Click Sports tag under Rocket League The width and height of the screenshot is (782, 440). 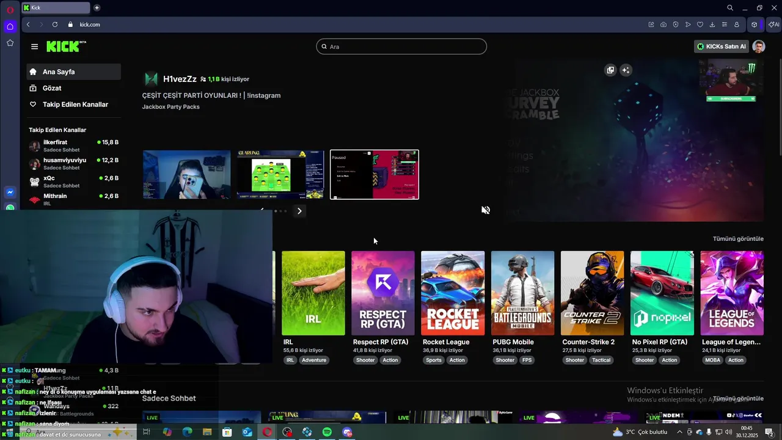click(x=434, y=361)
